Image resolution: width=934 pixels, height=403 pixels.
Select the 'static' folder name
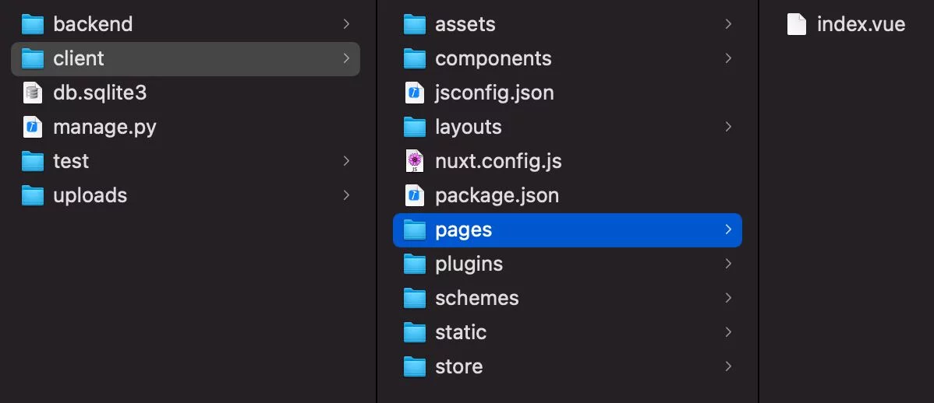tap(461, 332)
